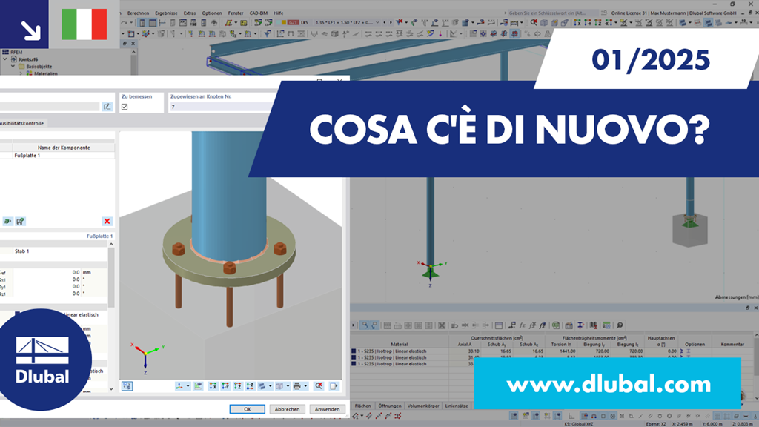The width and height of the screenshot is (759, 427).
Task: Switch to the Flächen tab
Action: tap(362, 406)
